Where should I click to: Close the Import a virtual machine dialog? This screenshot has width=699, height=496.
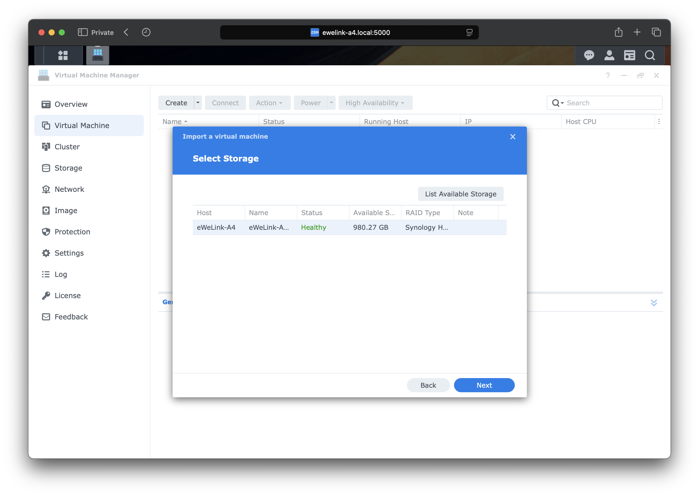pyautogui.click(x=512, y=136)
